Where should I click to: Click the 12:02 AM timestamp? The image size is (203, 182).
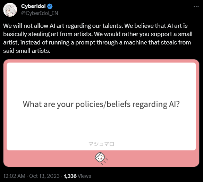click(14, 176)
